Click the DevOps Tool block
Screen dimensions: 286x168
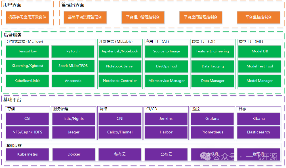(x=167, y=66)
